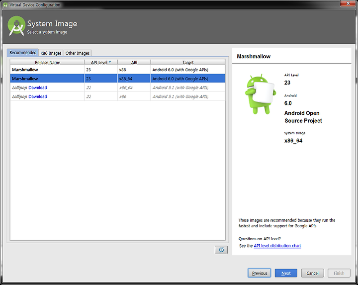Click the Android Studio logo in header

pos(16,26)
